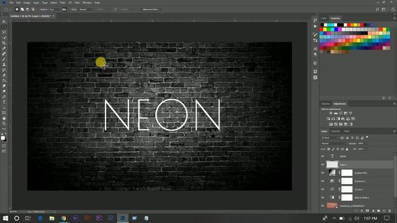Hide the bottom brick image layer

(x=323, y=206)
